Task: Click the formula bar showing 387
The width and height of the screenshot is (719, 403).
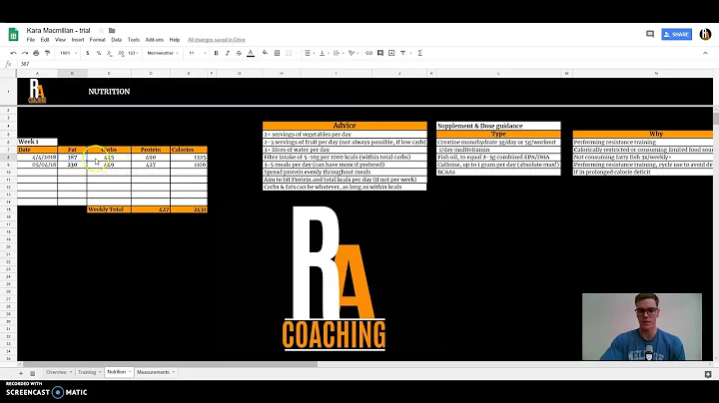Action: (x=366, y=64)
